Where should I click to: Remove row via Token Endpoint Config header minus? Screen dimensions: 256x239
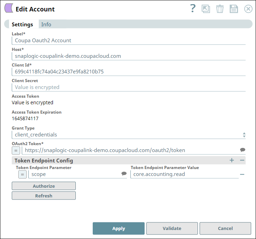point(242,160)
